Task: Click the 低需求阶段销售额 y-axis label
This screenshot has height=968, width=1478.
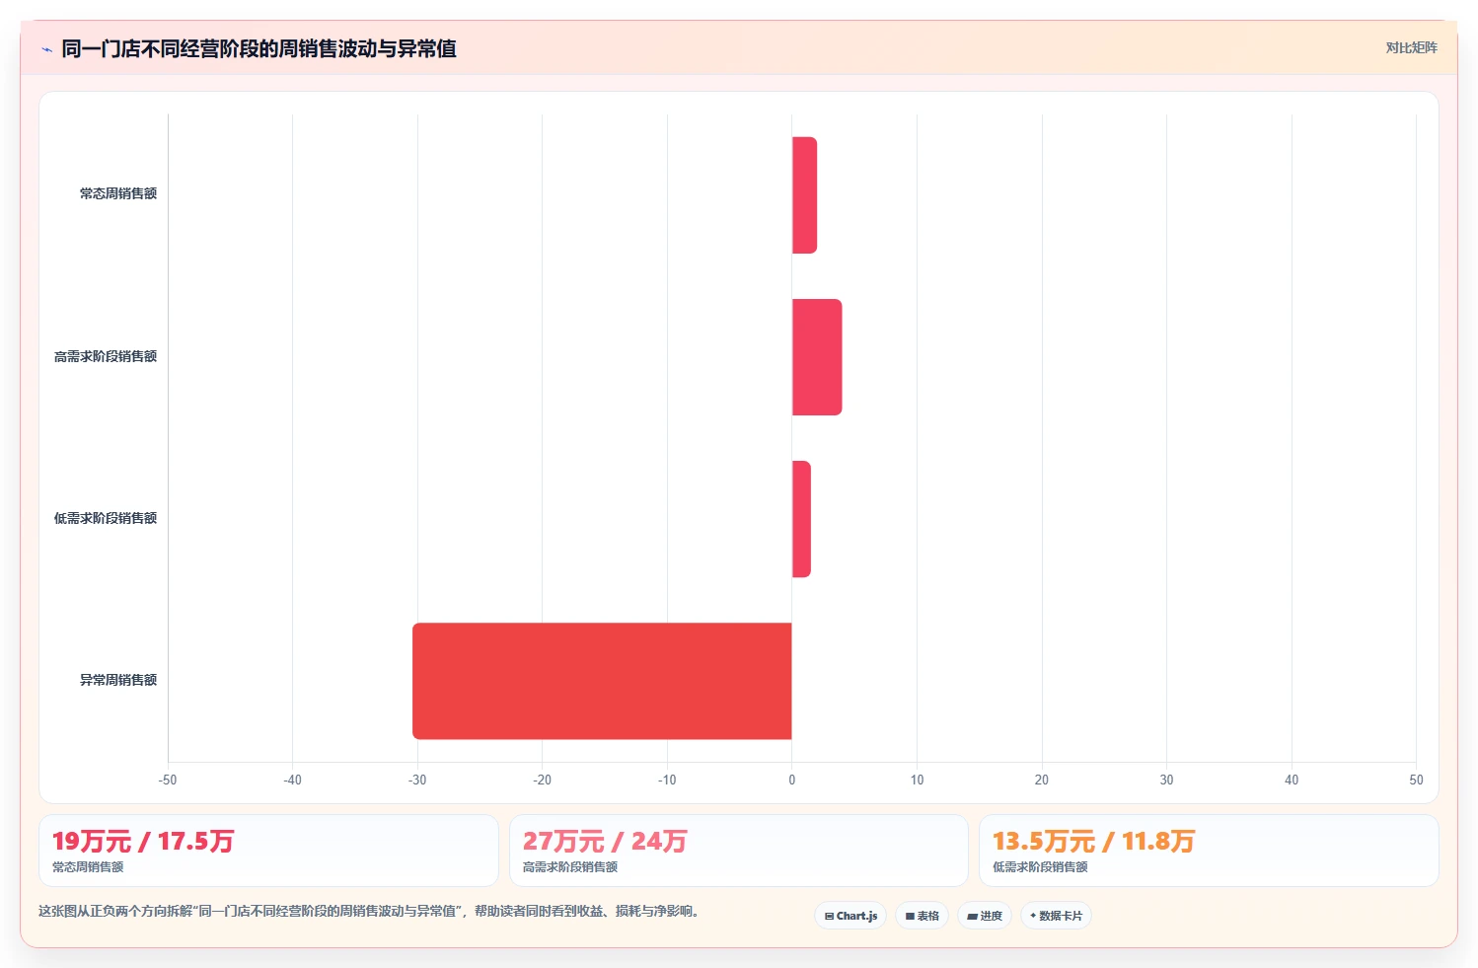Action: point(106,518)
